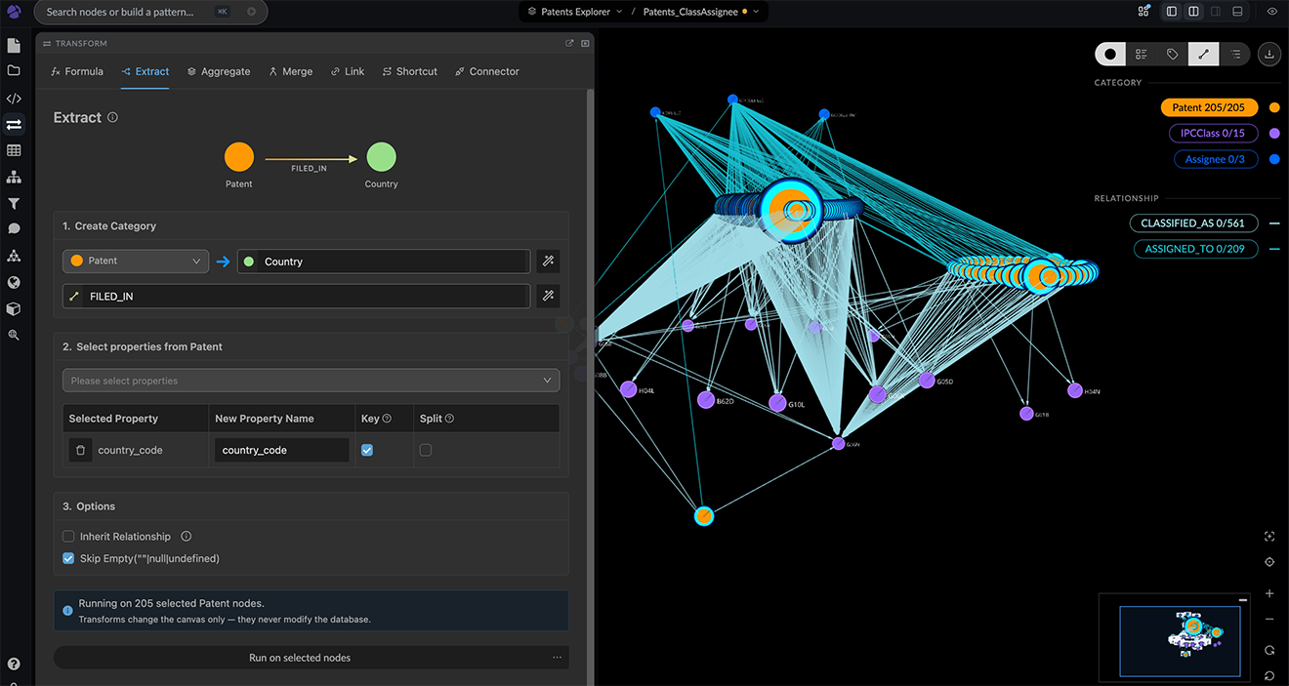1289x686 pixels.
Task: Expand the Patents_ClassAssignee graph dropdown
Action: pos(700,12)
